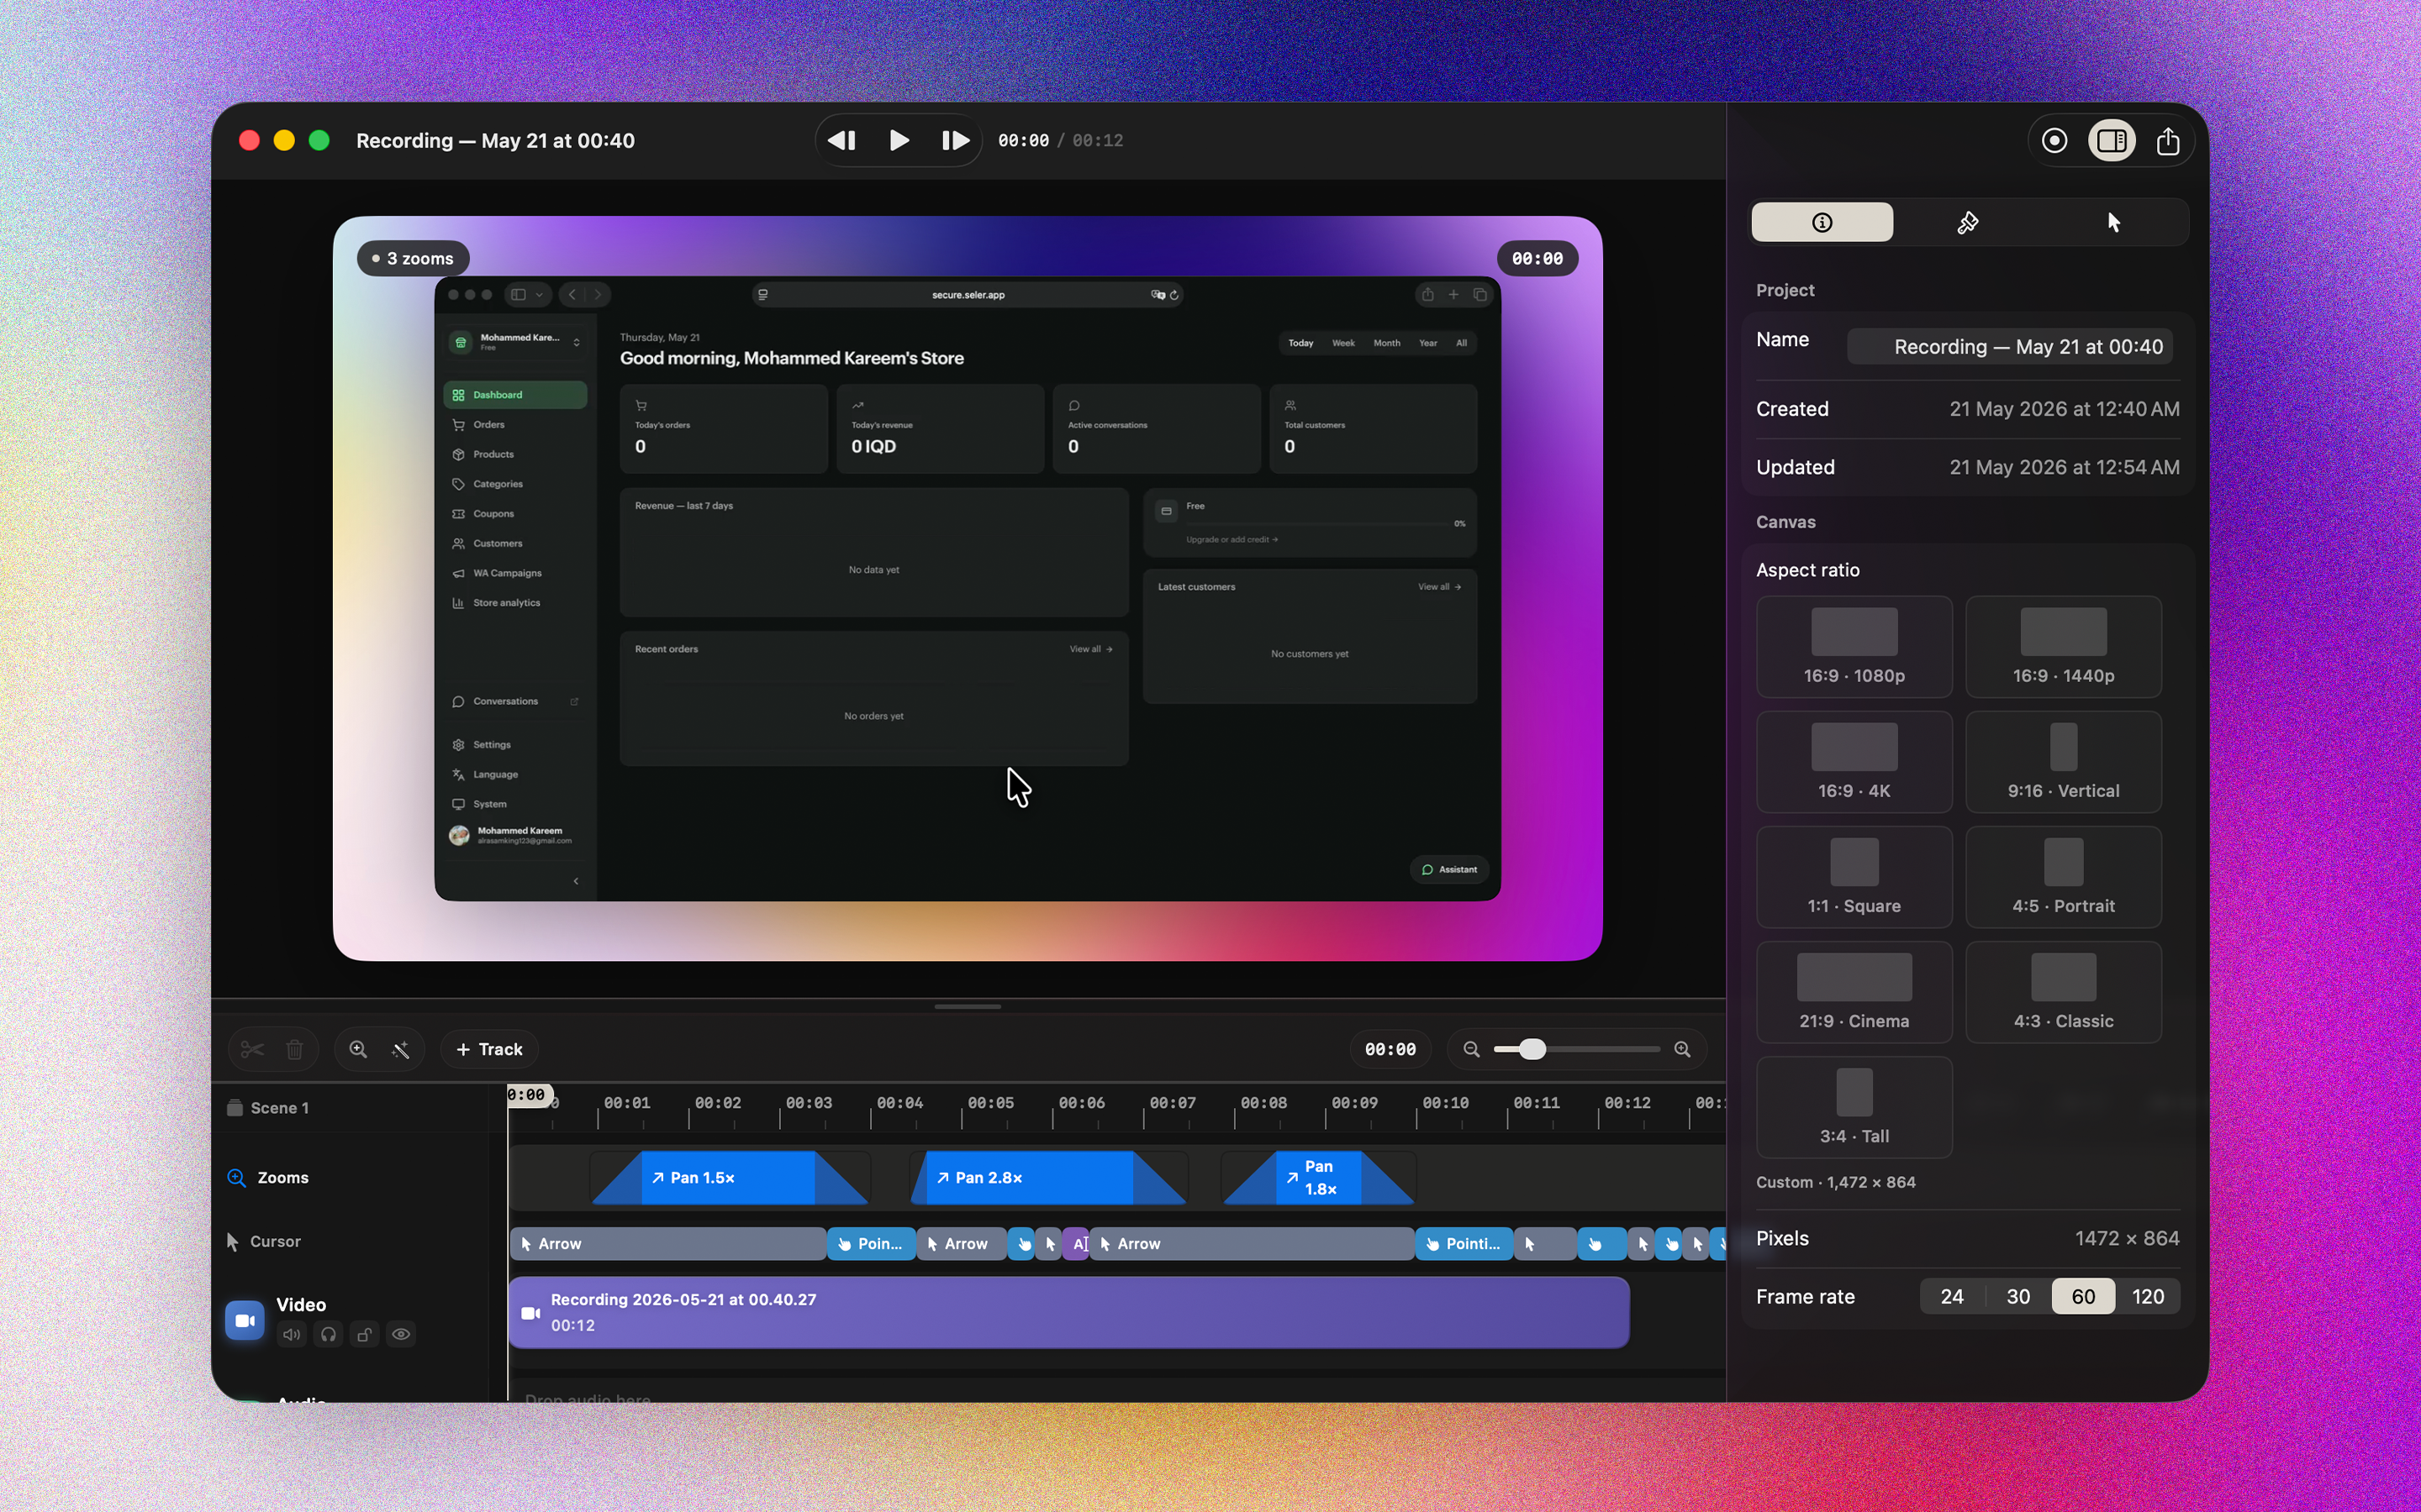Solo the Video track with headphones icon
The height and width of the screenshot is (1512, 2421).
(x=328, y=1334)
